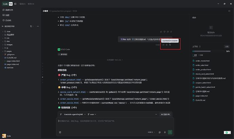Open the file tree more options ellipsis
Screen dimensions: 234x139
coord(38,26)
